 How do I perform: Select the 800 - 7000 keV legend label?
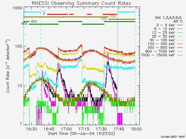pos(160,51)
